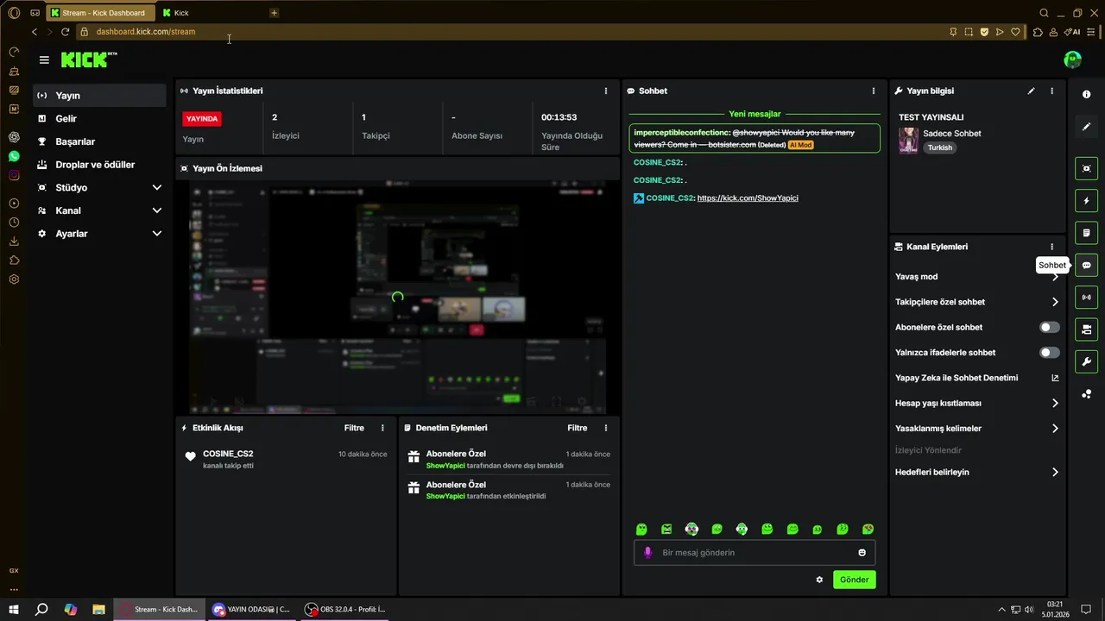Click the Turkish language tag
This screenshot has height=621, width=1105.
pos(940,147)
